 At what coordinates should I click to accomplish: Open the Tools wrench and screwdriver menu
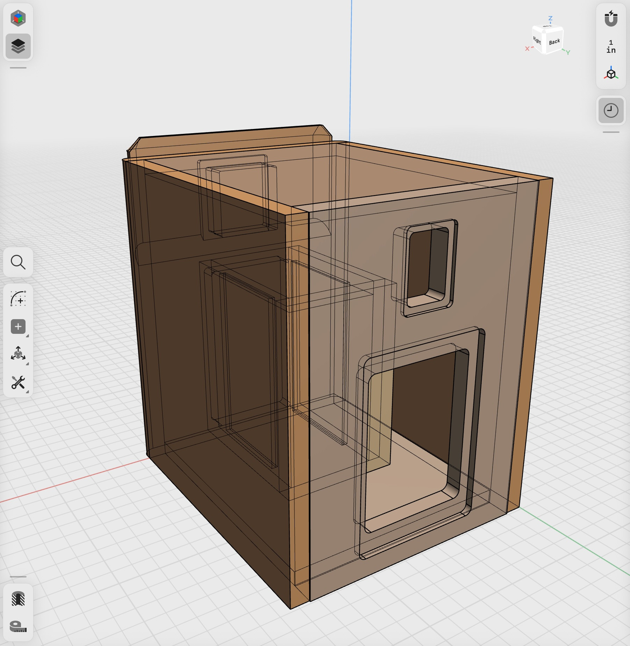point(18,382)
